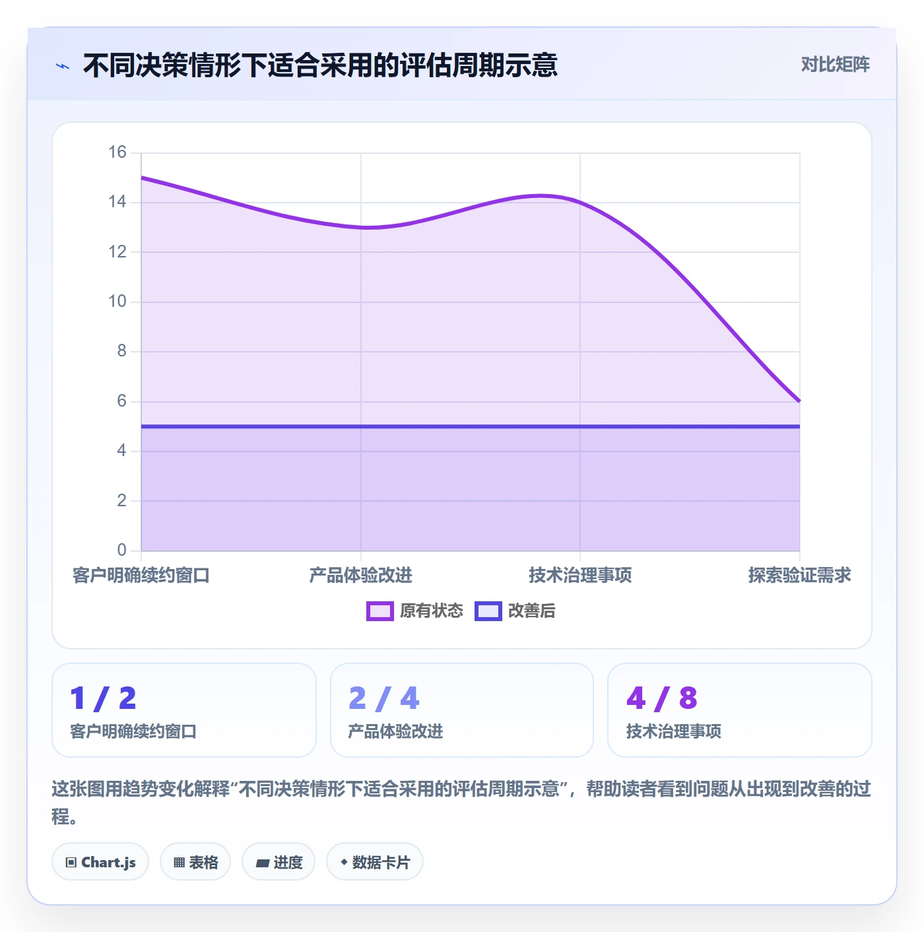Click the x-axis label 产品体验改进
924x932 pixels.
[361, 576]
